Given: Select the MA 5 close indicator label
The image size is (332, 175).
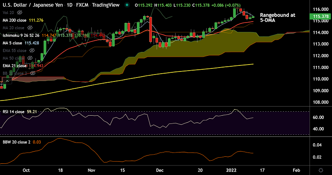Looking at the screenshot, I should (12, 43).
